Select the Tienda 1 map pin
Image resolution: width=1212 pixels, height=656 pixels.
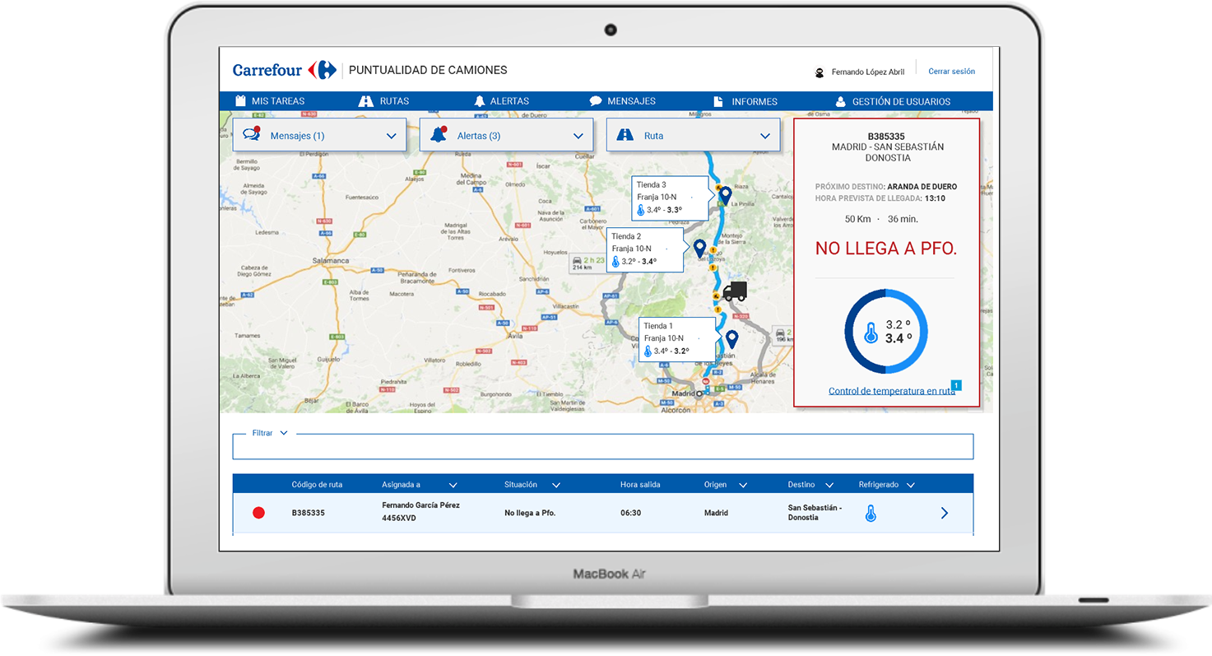(x=731, y=338)
